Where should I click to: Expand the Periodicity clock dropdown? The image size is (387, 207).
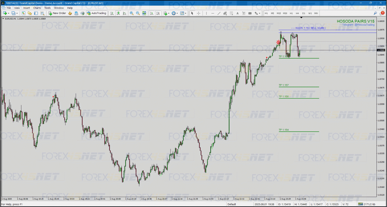pyautogui.click(x=177, y=13)
